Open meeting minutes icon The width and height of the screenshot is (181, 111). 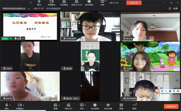(x=108, y=106)
